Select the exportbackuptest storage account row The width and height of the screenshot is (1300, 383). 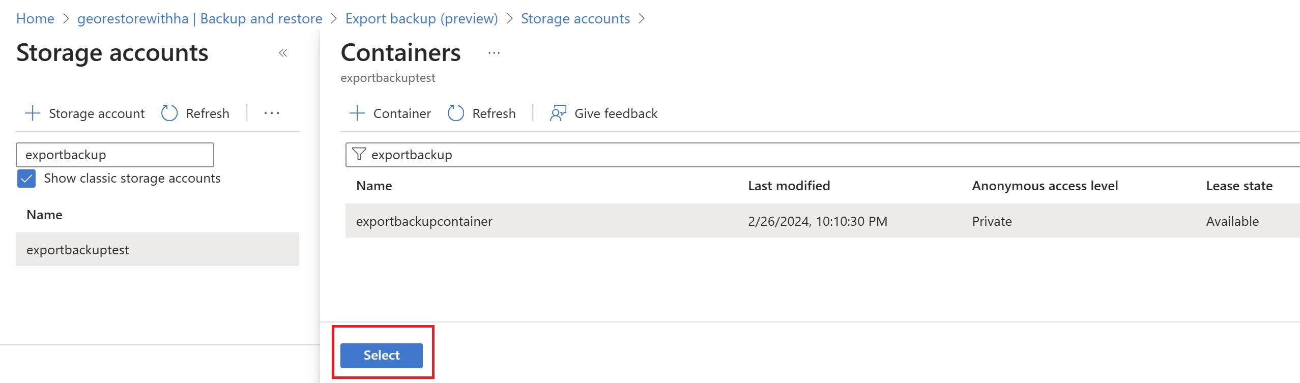157,250
